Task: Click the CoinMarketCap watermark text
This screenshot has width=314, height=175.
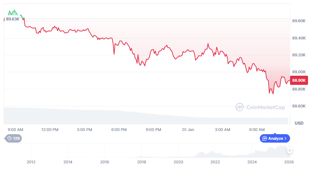Action: (265, 107)
